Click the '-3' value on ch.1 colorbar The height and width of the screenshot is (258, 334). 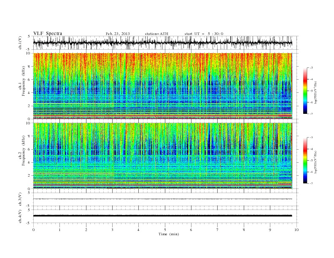tap(311, 68)
